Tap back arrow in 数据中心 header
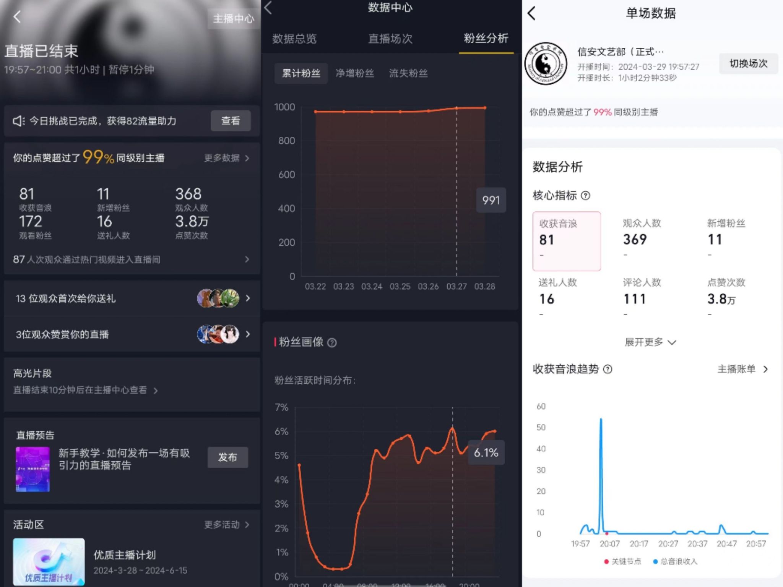The width and height of the screenshot is (783, 587). [x=268, y=8]
